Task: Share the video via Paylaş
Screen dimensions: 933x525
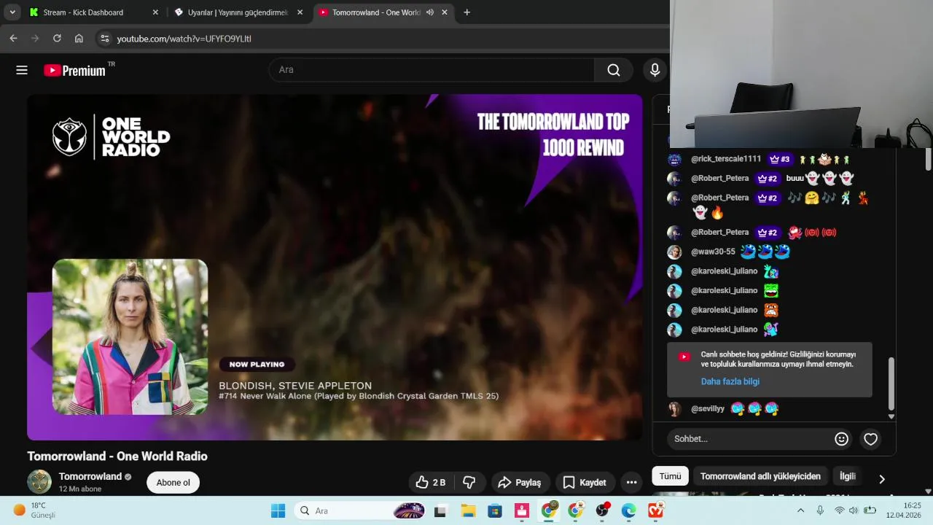Action: click(519, 483)
